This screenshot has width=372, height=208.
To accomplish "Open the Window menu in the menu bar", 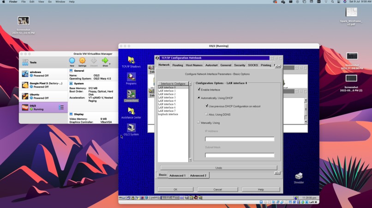I will pyautogui.click(x=60, y=2).
